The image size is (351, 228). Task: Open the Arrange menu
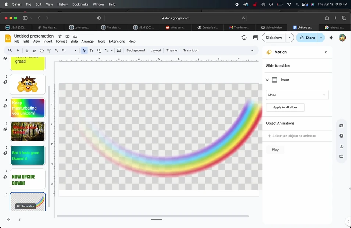87,42
